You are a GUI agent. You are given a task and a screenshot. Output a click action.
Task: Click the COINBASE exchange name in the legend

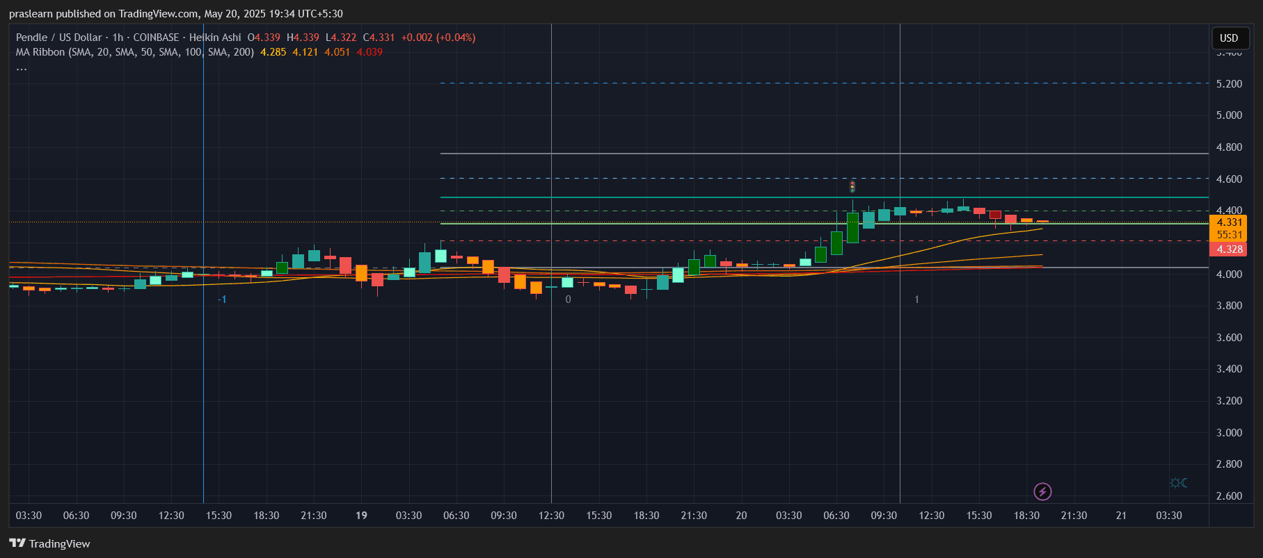156,38
